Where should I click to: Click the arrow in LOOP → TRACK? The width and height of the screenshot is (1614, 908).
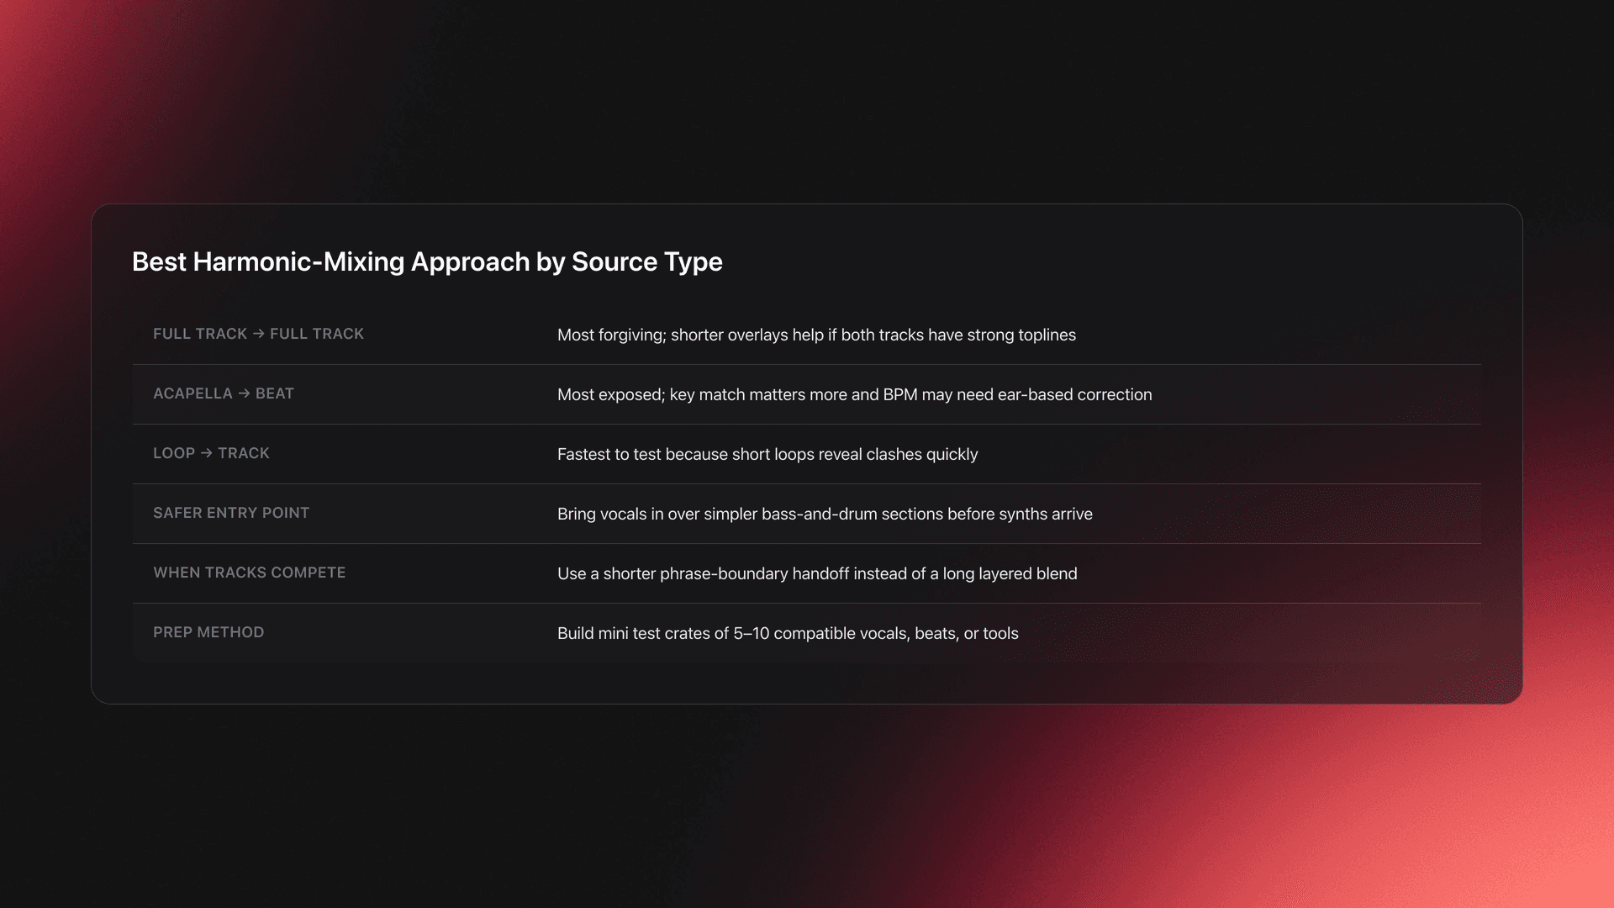(207, 453)
